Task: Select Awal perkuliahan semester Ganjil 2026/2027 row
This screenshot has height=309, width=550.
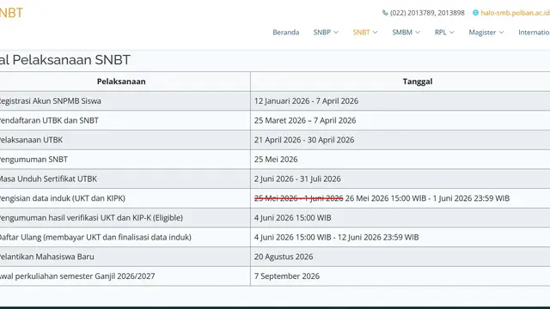Action: tap(275, 276)
